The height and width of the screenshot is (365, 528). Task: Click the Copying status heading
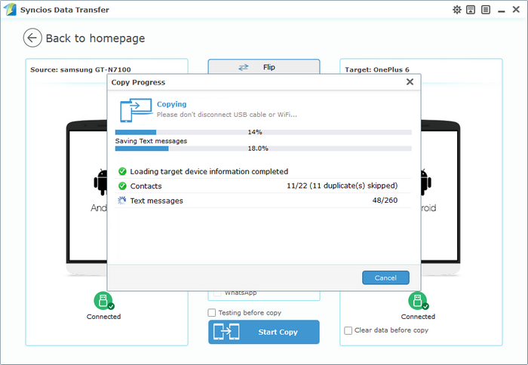172,104
